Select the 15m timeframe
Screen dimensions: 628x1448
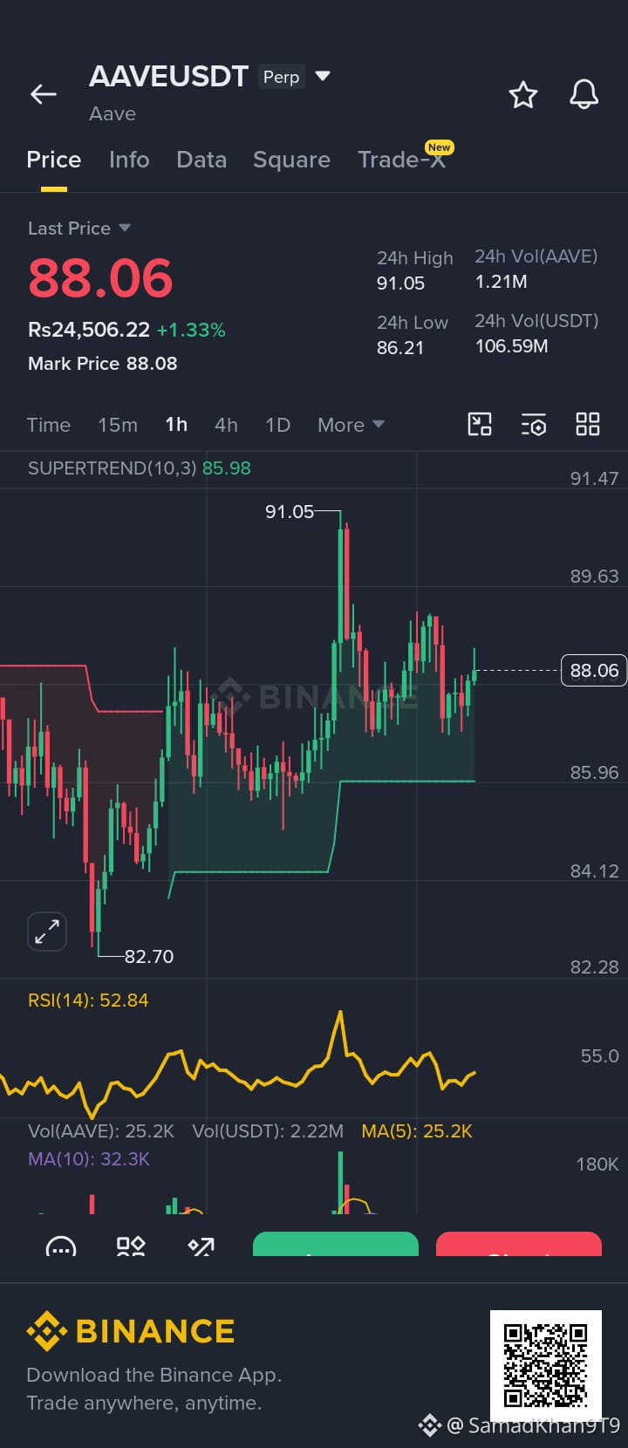coord(118,425)
